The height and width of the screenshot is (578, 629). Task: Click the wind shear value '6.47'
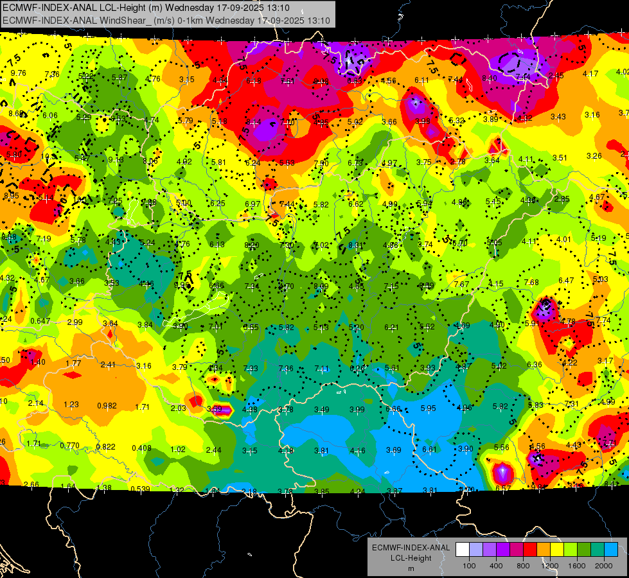(566, 281)
